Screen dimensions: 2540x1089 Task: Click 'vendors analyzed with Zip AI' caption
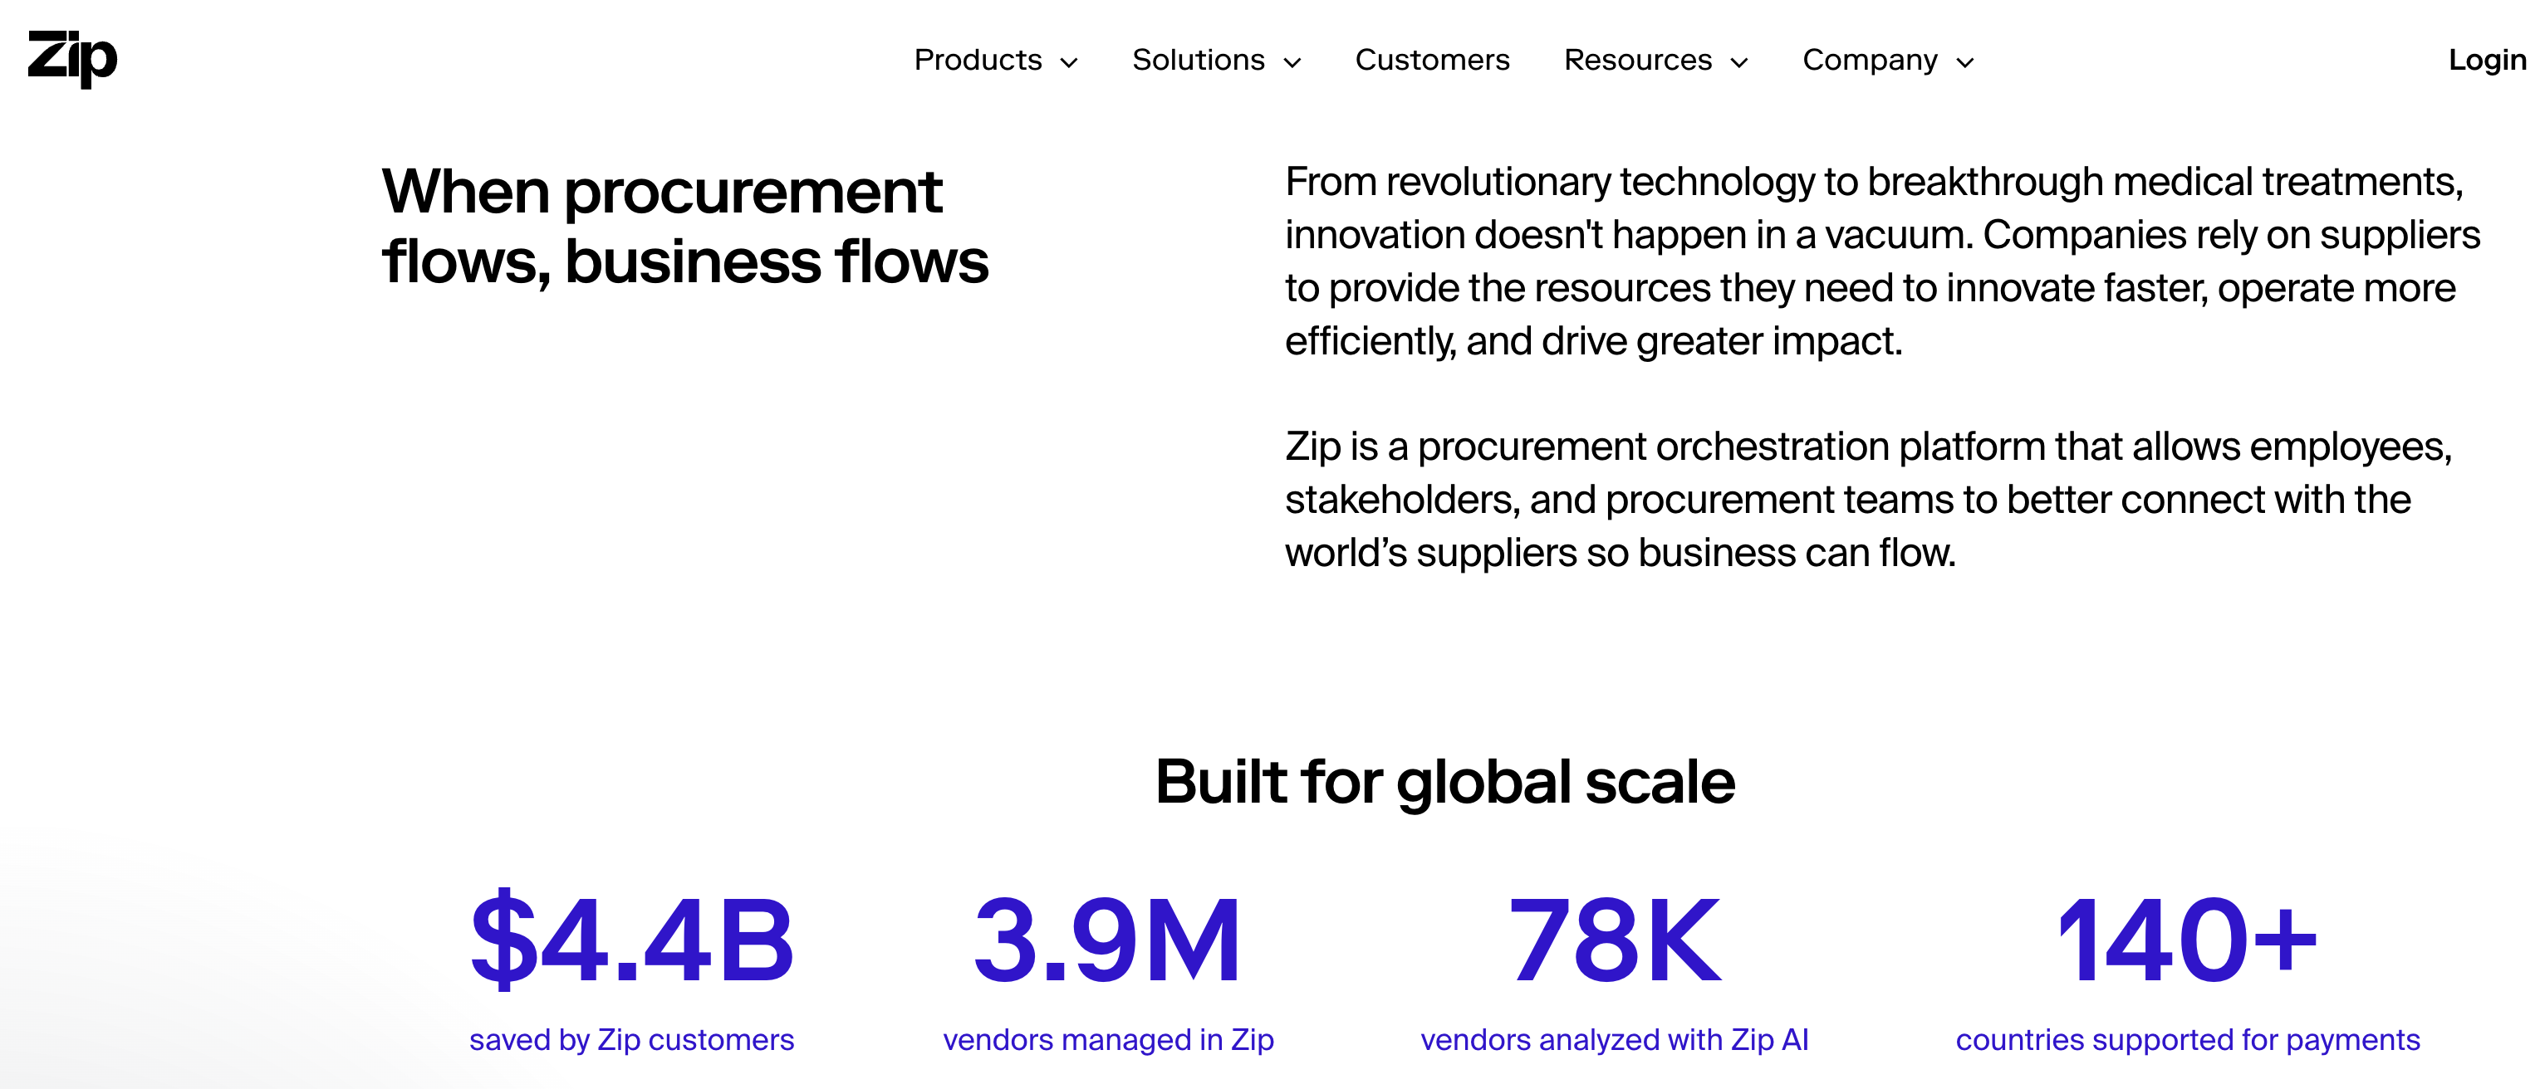pos(1614,1040)
